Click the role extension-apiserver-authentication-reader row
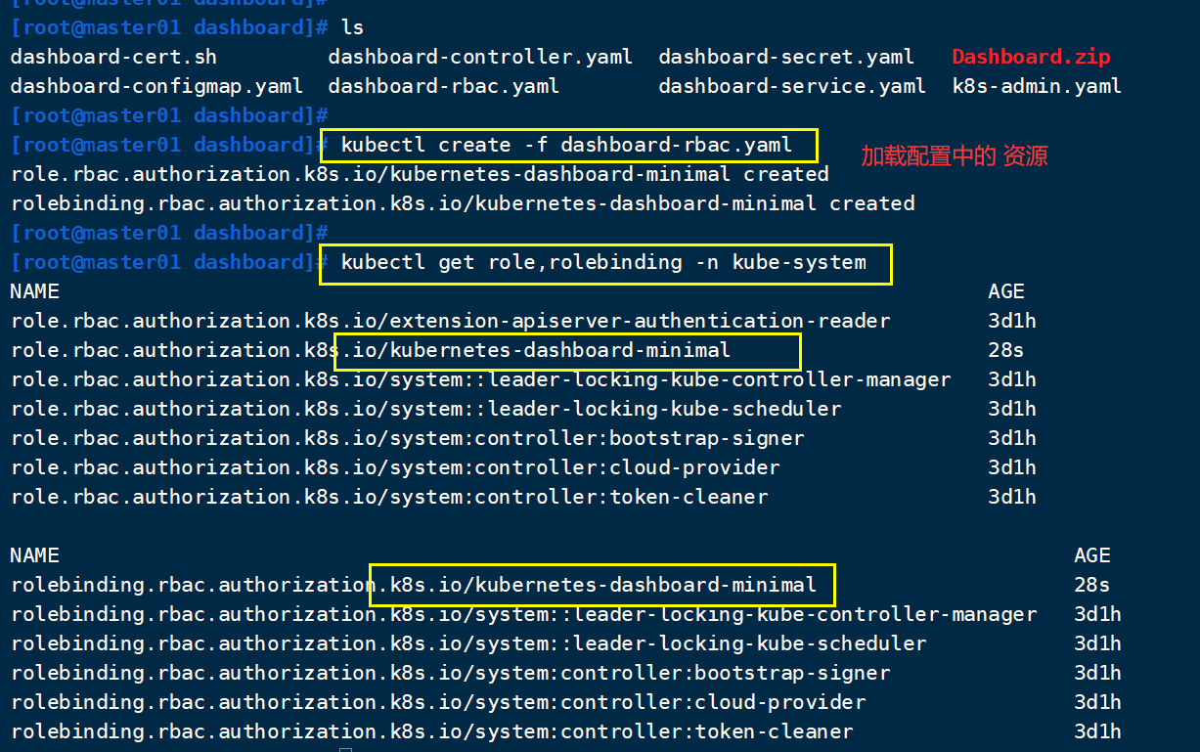This screenshot has height=752, width=1200. point(523,321)
